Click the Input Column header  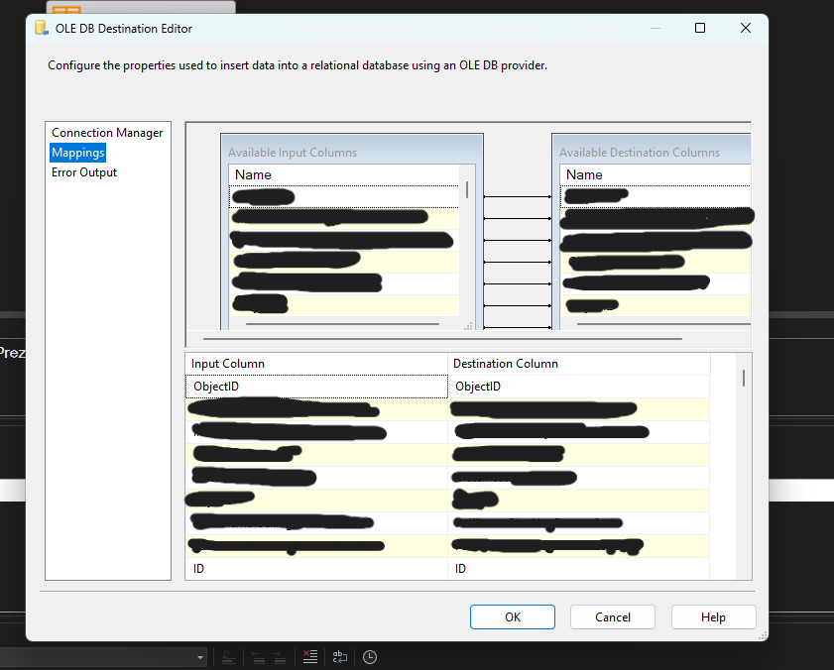[316, 364]
